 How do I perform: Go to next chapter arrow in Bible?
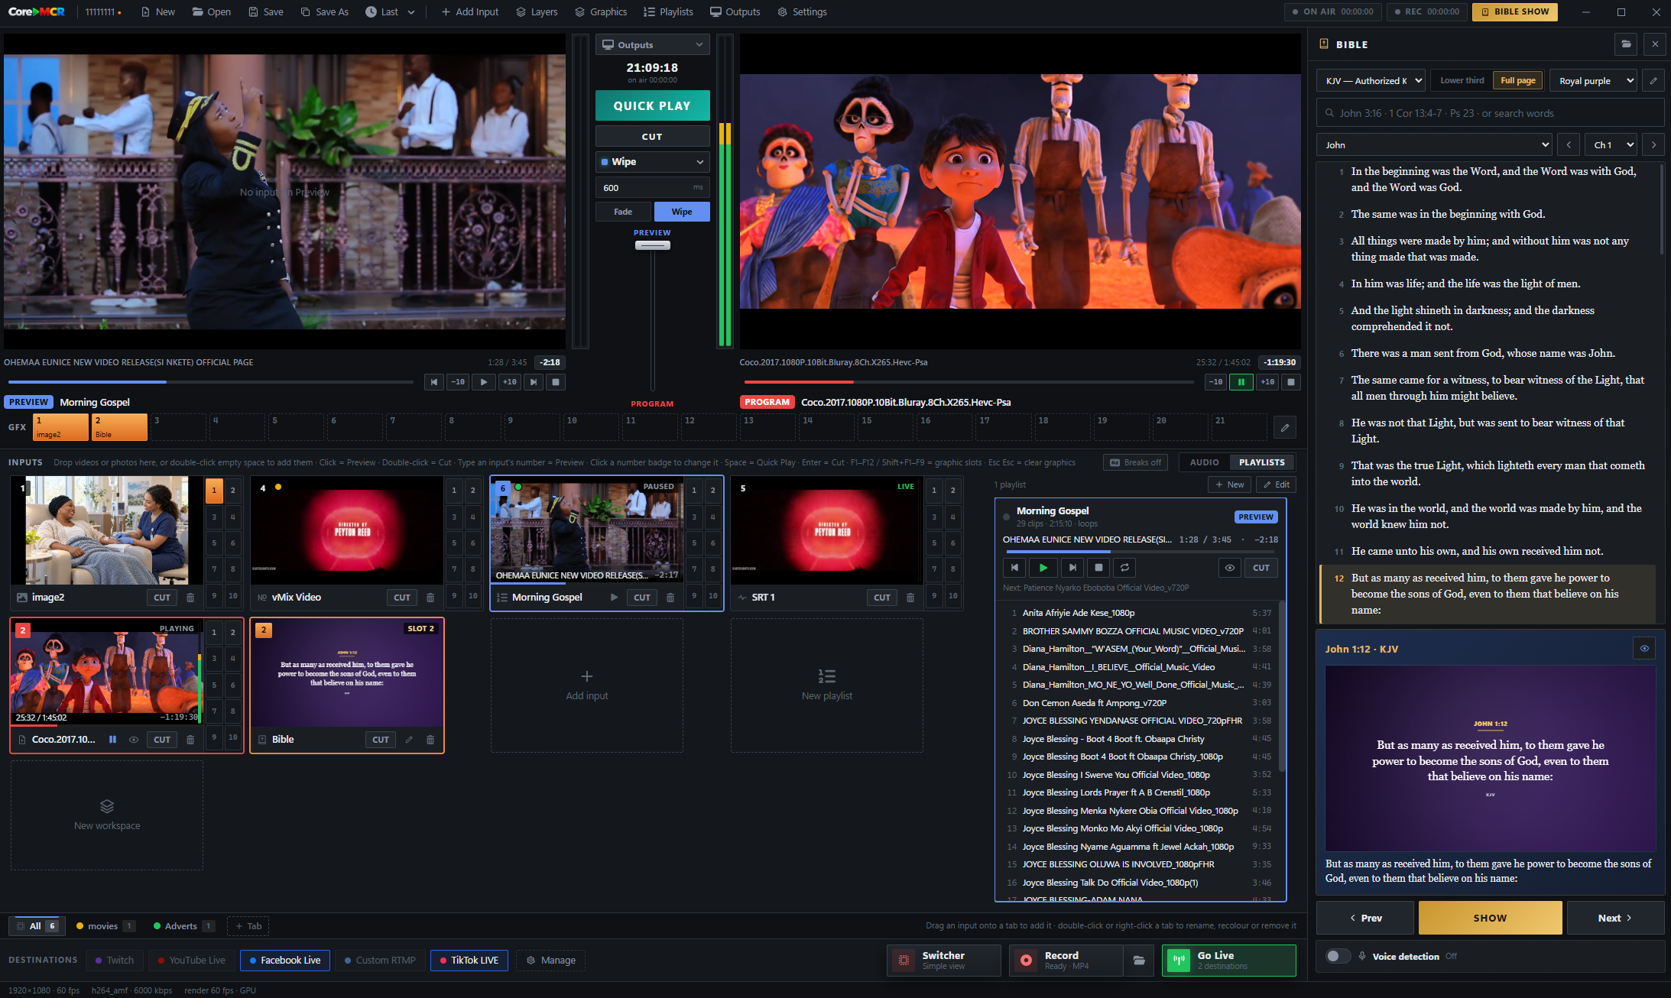coord(1653,144)
